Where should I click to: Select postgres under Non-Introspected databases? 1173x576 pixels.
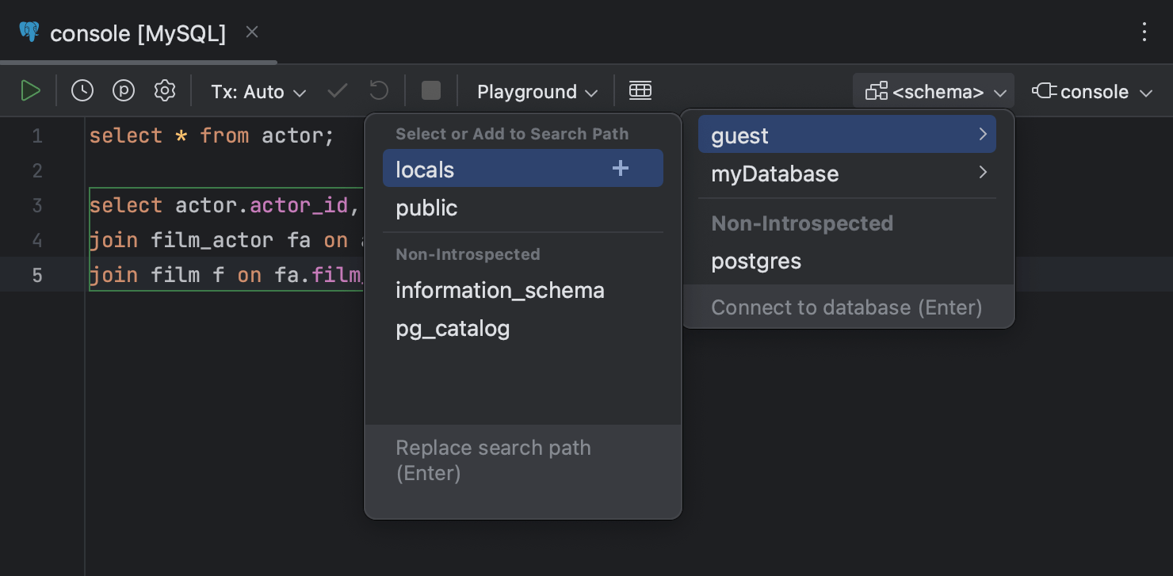[756, 261]
